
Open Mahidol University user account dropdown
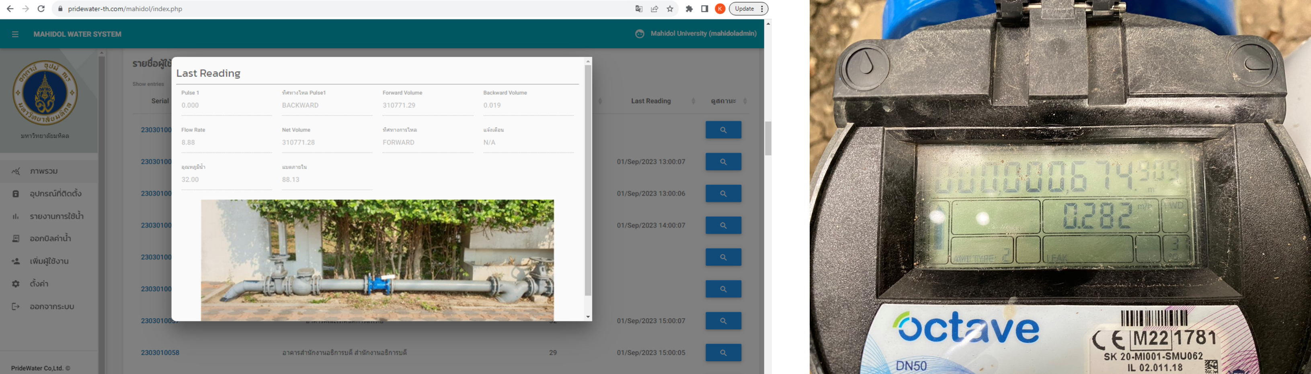(696, 34)
